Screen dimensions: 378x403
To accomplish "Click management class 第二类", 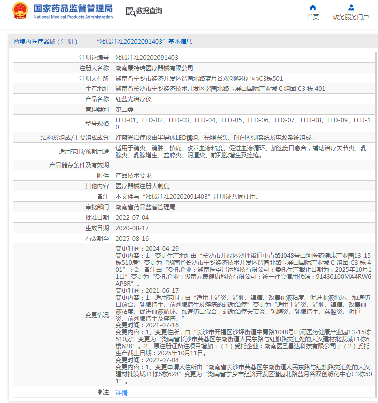I will click(124, 110).
